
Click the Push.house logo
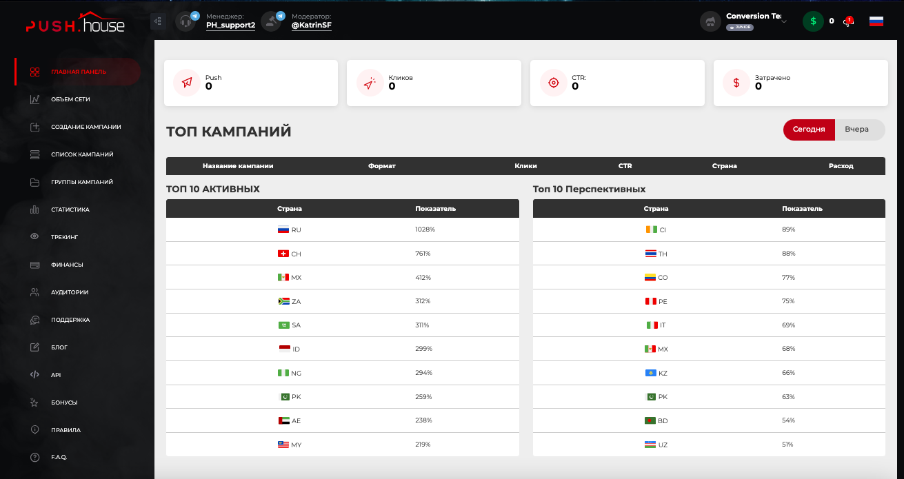point(75,23)
